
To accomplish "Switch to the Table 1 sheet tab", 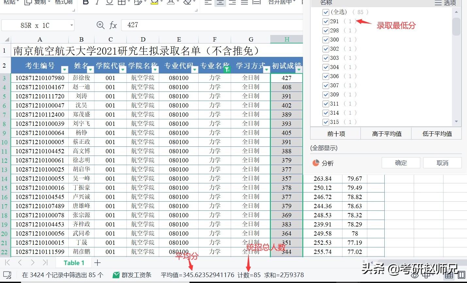I will 74,262.
